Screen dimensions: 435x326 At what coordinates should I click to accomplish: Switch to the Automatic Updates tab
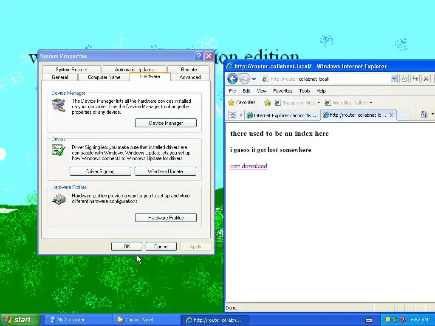[x=134, y=70]
